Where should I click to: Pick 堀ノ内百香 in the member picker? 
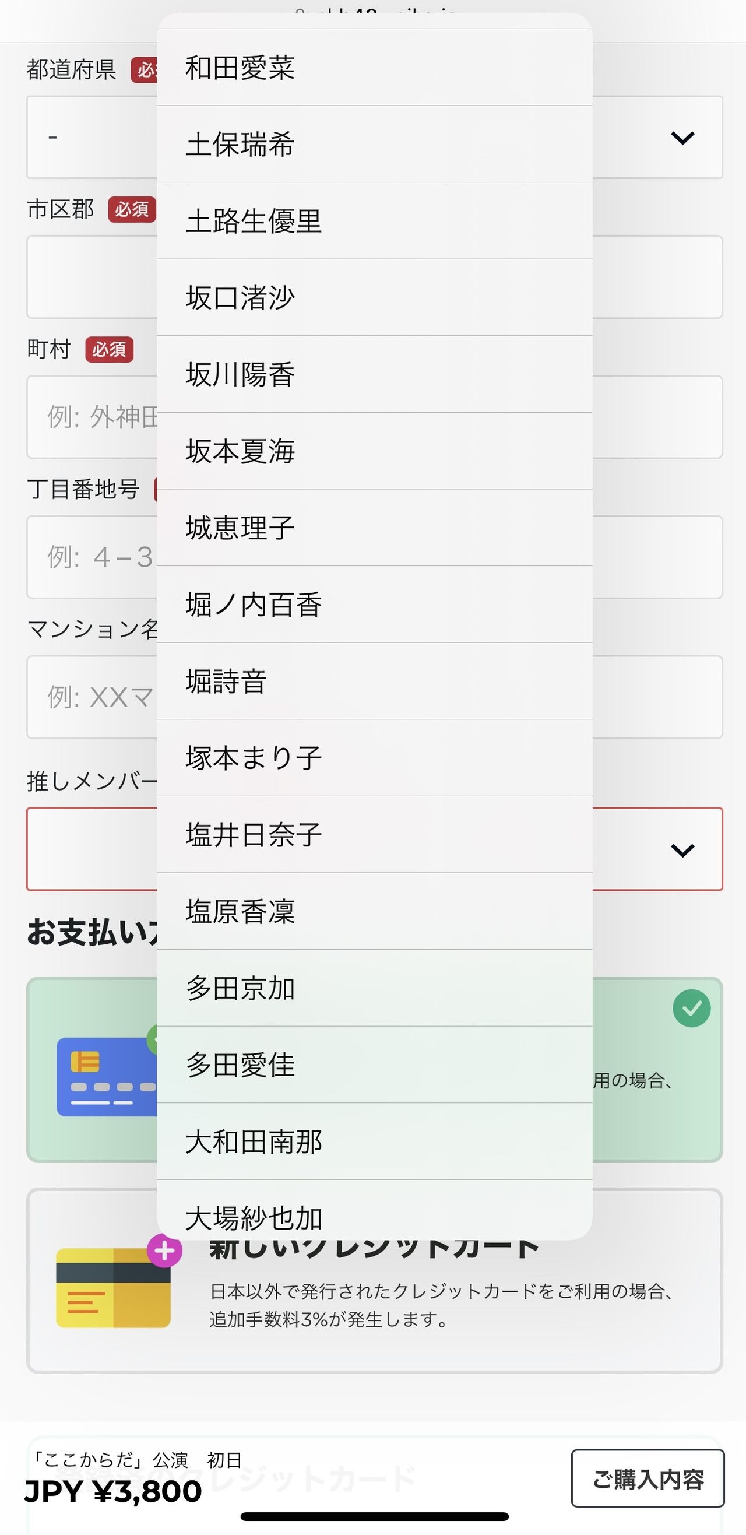374,605
